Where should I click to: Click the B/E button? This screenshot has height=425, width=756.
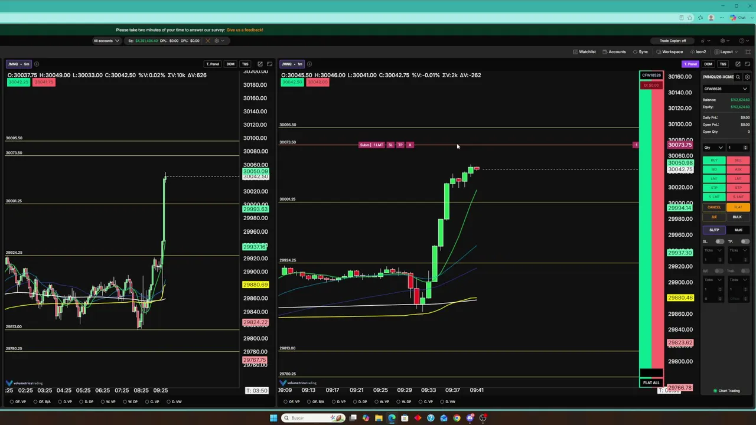(x=714, y=217)
